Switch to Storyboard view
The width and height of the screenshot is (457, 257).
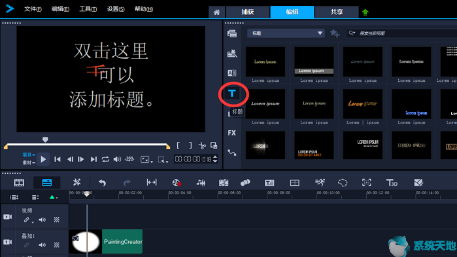point(19,182)
